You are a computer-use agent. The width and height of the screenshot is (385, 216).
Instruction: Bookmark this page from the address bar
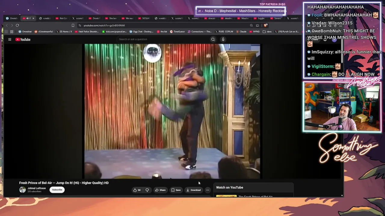pos(73,25)
